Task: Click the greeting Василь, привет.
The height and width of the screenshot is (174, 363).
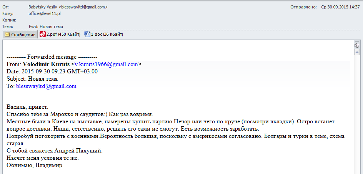Action: 28,107
